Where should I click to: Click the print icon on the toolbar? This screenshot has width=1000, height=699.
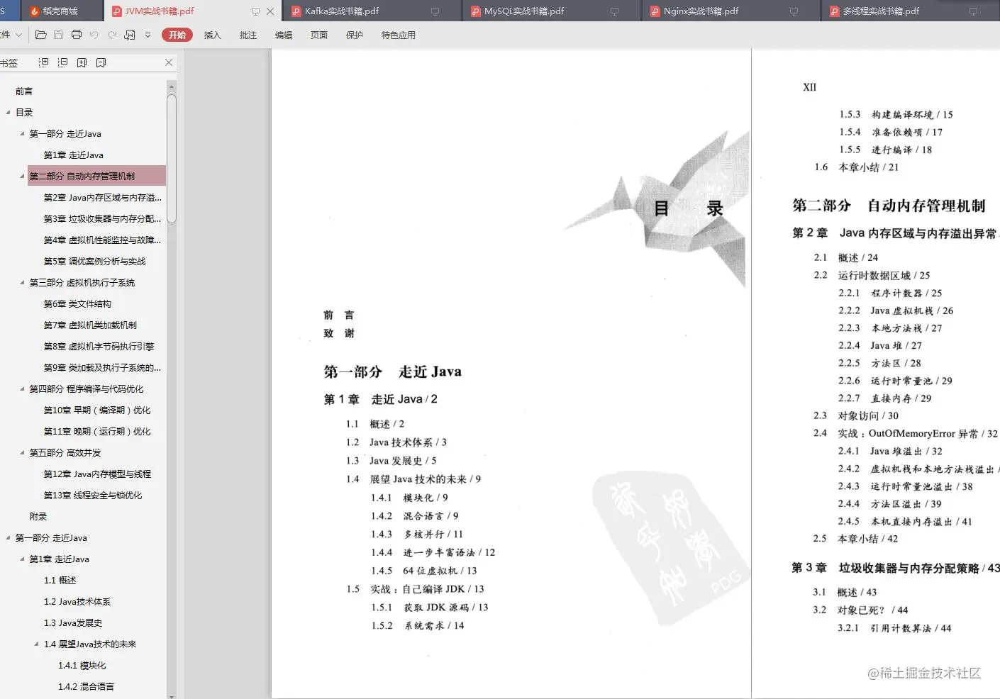click(x=76, y=35)
